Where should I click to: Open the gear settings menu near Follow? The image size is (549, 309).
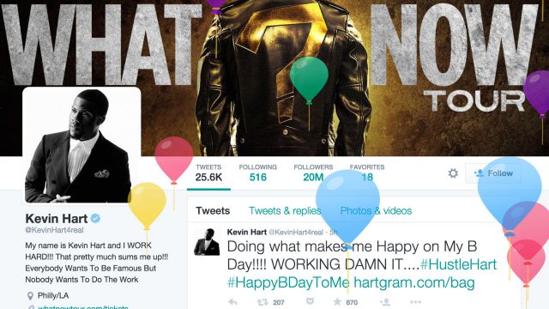[453, 173]
